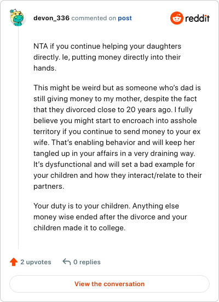
Task: Click the text 'divorced close to 20 years ago'
Action: click(118, 109)
